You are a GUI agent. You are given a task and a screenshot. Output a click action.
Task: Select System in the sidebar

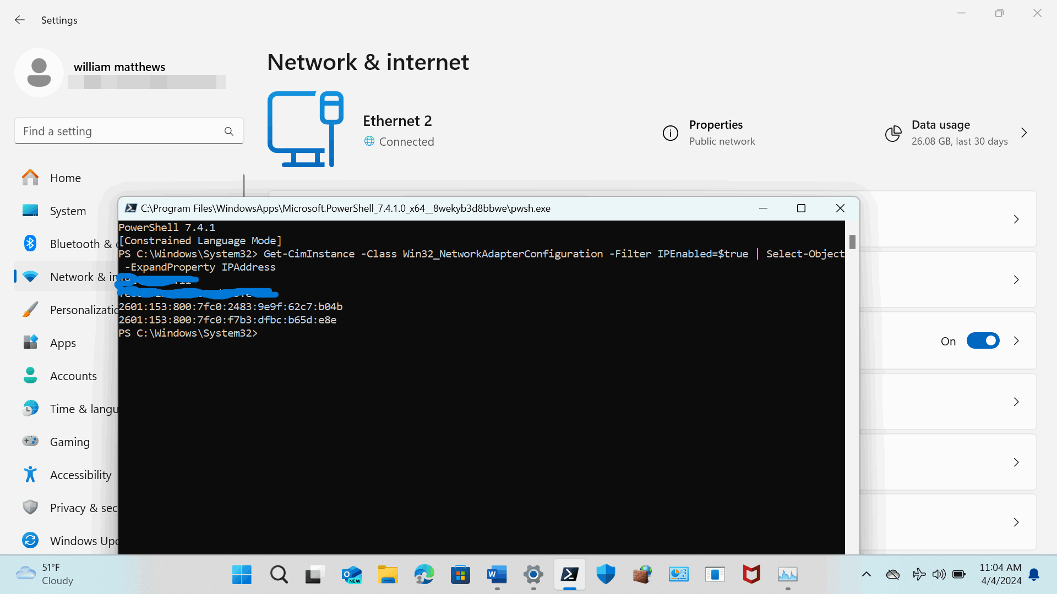(x=67, y=211)
